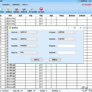The height and width of the screenshot is (92, 92).
Task: Click the 数据还原 restore data icon
Action: tap(24, 9)
